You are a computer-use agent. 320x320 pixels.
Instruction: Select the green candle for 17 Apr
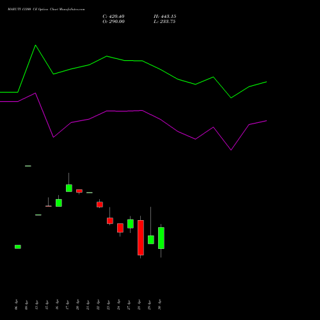click(x=69, y=188)
